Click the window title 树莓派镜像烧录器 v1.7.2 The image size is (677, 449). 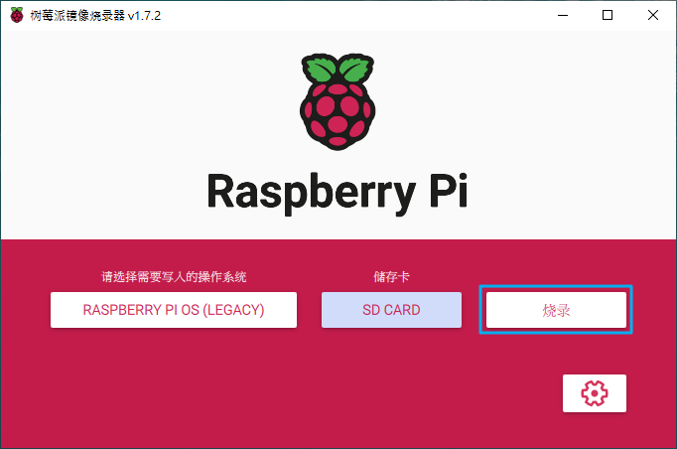click(95, 16)
